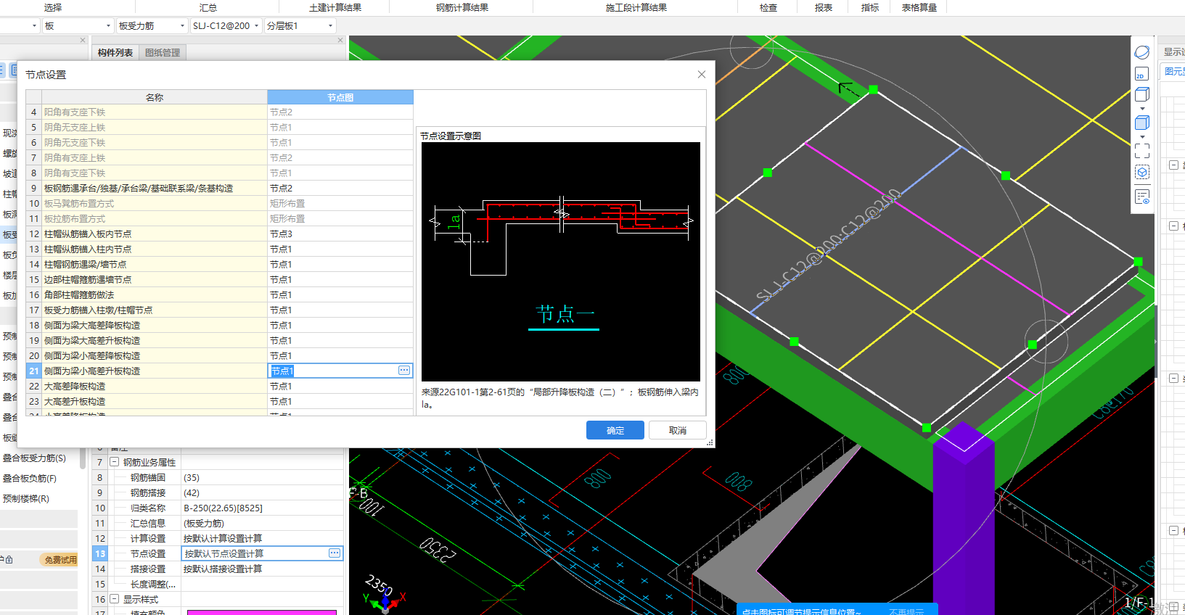Cancel node settings with 取消 button
This screenshot has height=615, width=1185.
coord(678,430)
